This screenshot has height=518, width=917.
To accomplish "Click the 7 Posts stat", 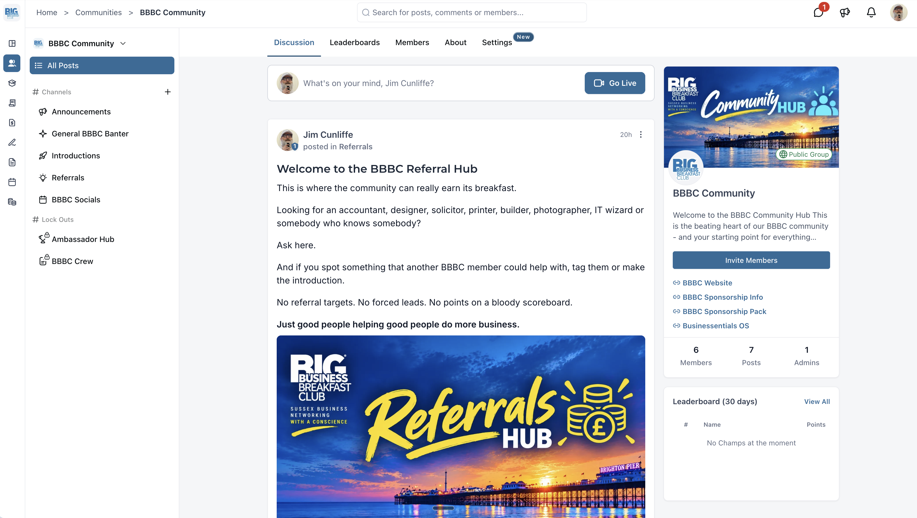I will (x=751, y=356).
